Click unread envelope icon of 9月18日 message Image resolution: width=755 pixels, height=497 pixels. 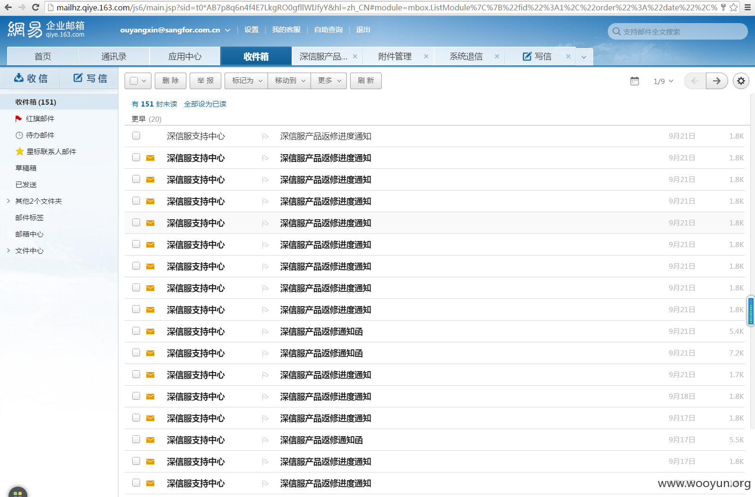pyautogui.click(x=151, y=397)
